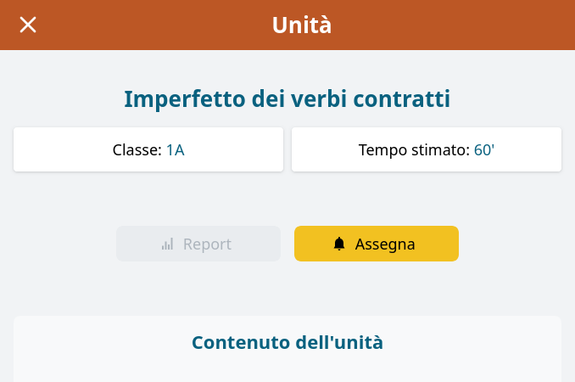Screen dimensions: 575x382
Task: Click the Contenuto dell'unità heading
Action: click(x=287, y=342)
